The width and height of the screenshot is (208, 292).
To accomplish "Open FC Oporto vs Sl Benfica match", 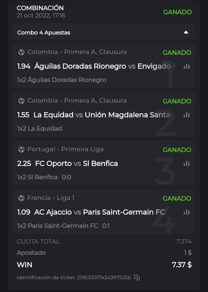I will click(x=76, y=164).
